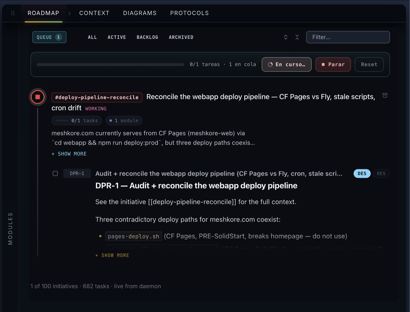This screenshot has width=410, height=312.
Task: Click the DPR-1 task title row
Action: [x=219, y=174]
